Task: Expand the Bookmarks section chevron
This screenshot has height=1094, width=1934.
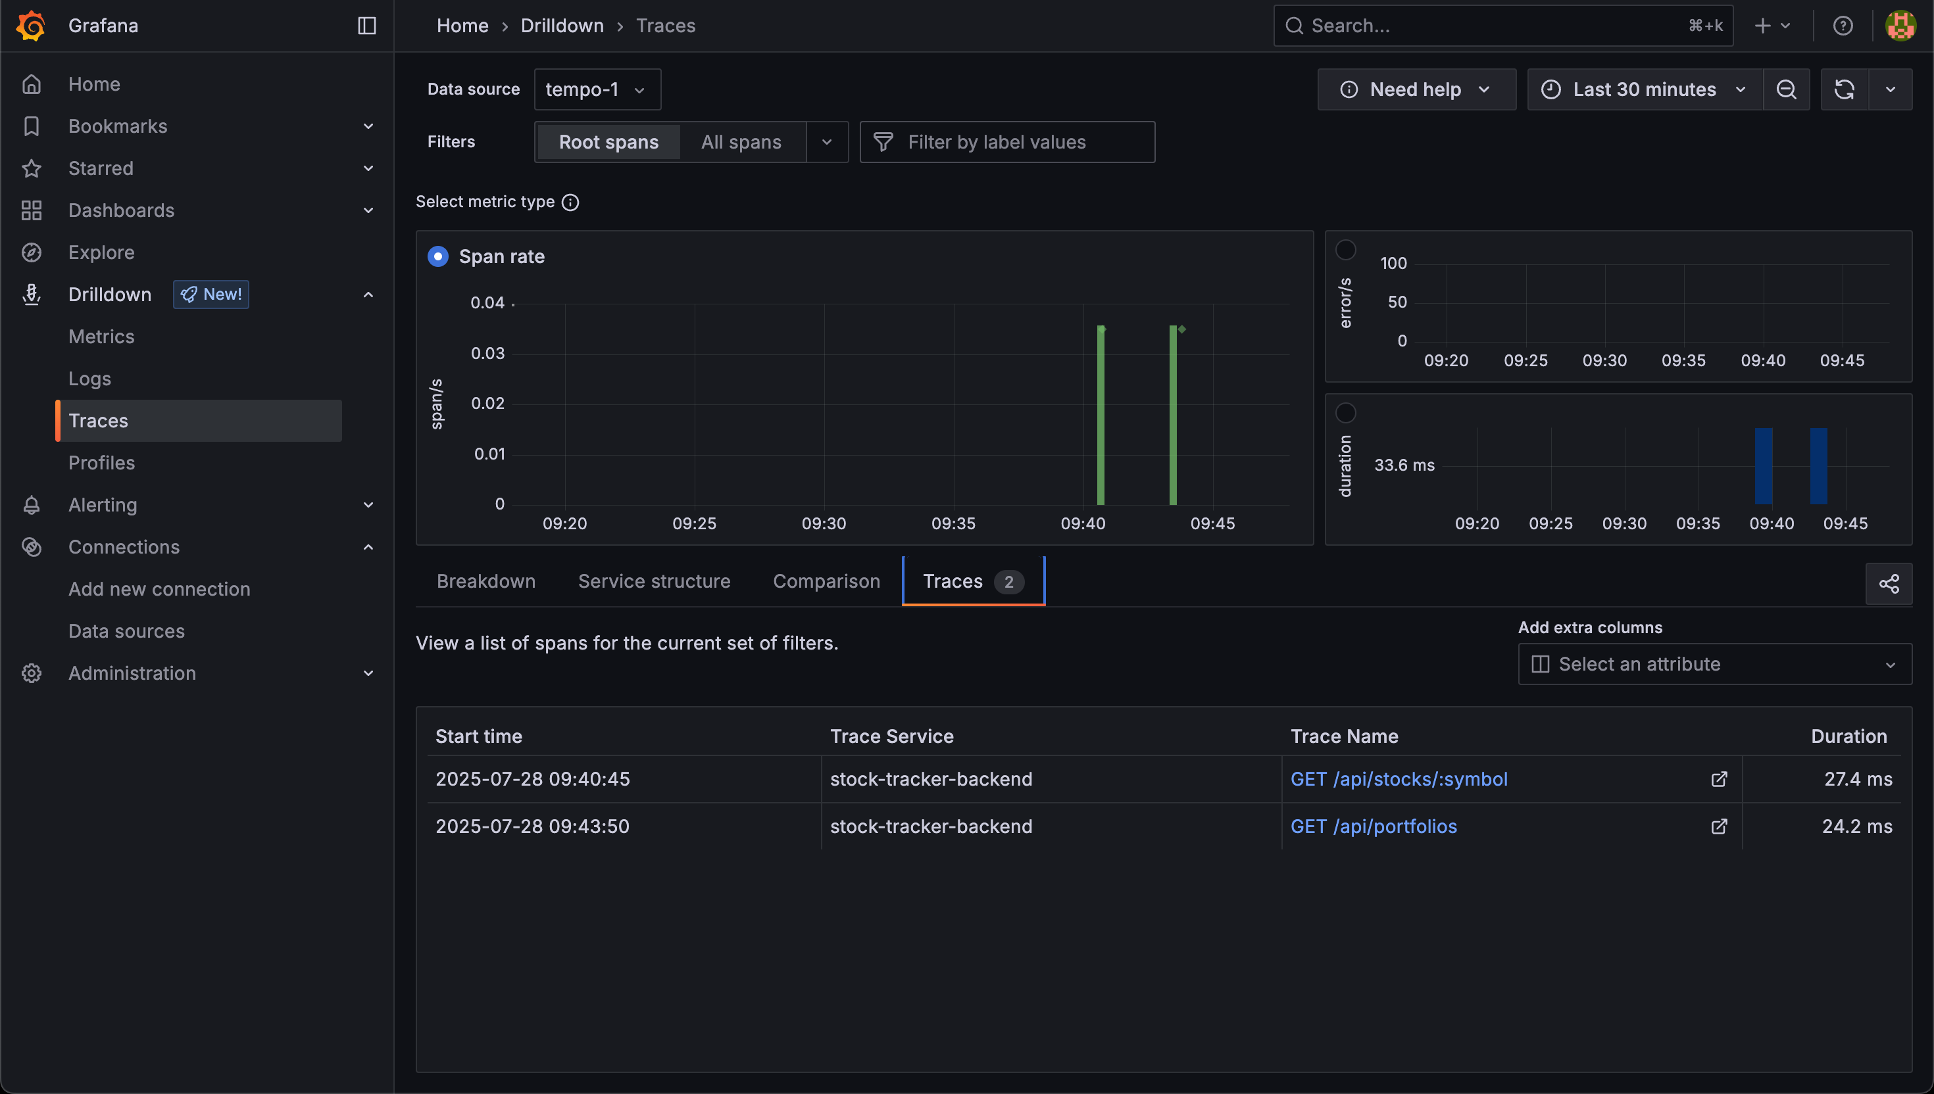Action: [368, 126]
